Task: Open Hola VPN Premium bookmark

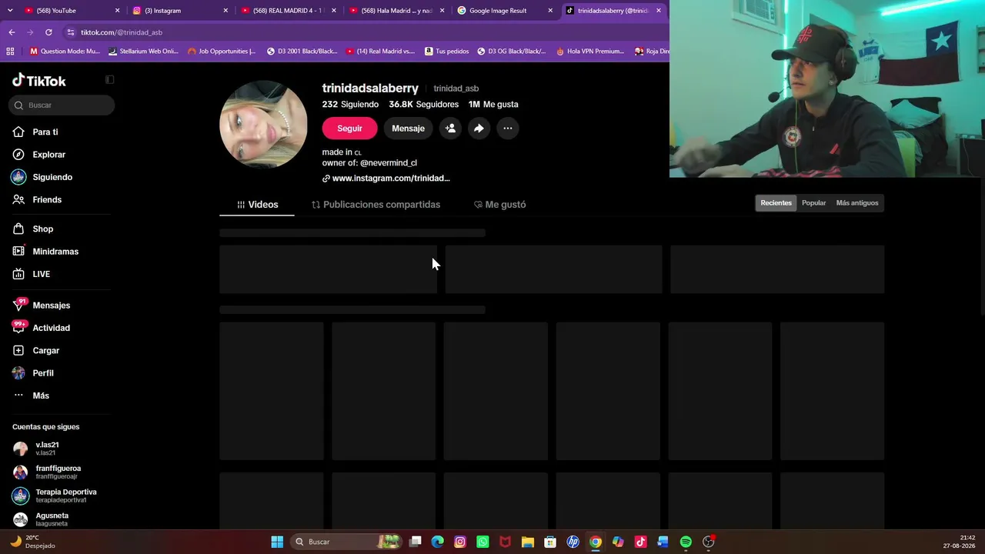Action: point(589,52)
